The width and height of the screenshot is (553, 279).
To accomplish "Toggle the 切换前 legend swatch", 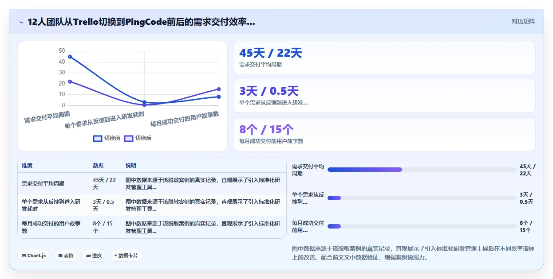I will click(97, 138).
